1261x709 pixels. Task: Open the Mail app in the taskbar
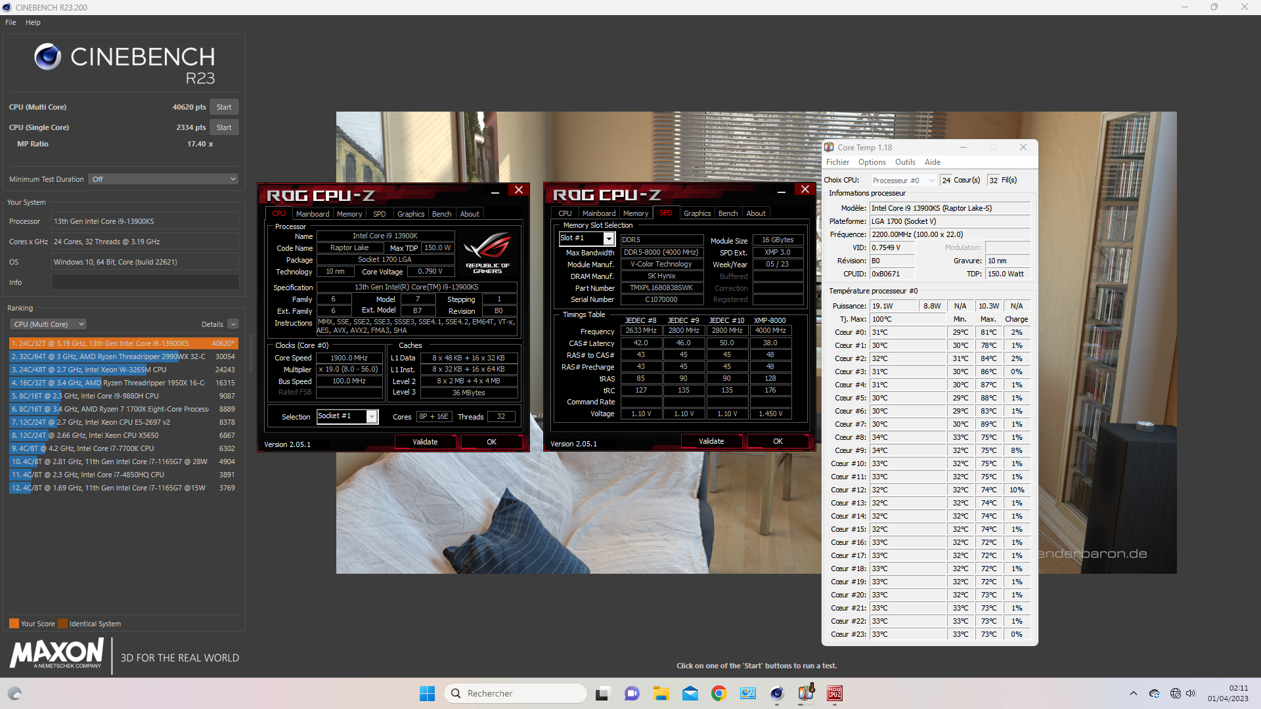(x=690, y=693)
